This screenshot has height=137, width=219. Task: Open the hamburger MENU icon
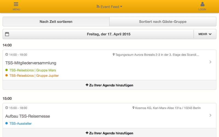coord(16,4)
